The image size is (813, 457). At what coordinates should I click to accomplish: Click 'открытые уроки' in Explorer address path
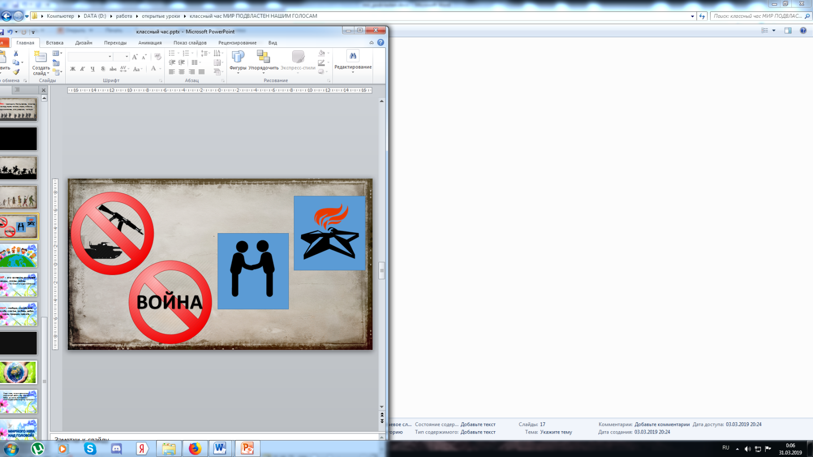[161, 16]
